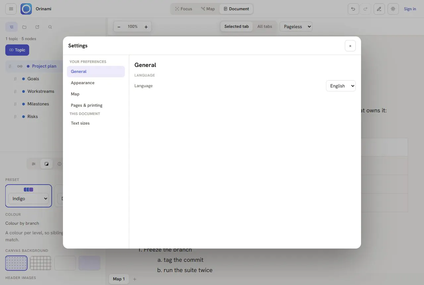Zoom in with the plus button
This screenshot has width=424, height=285.
146,27
